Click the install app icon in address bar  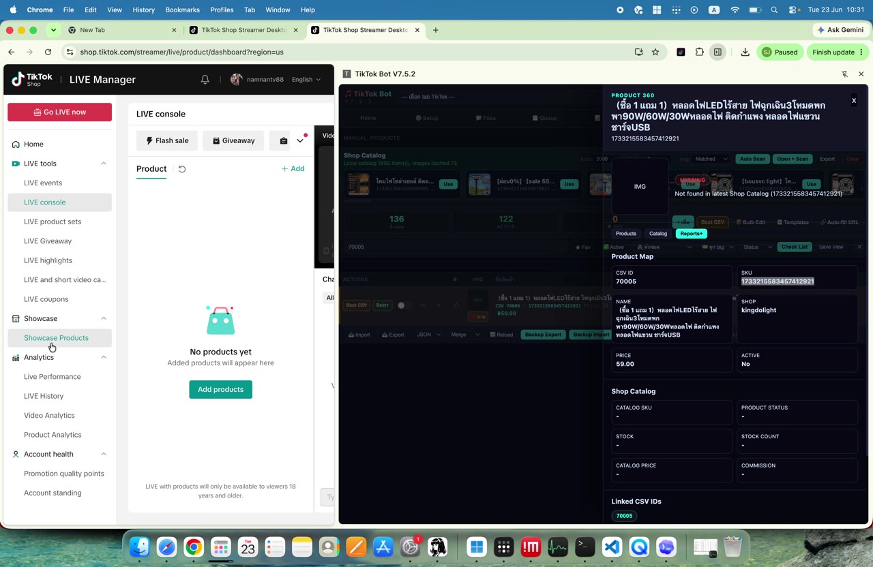tap(638, 52)
